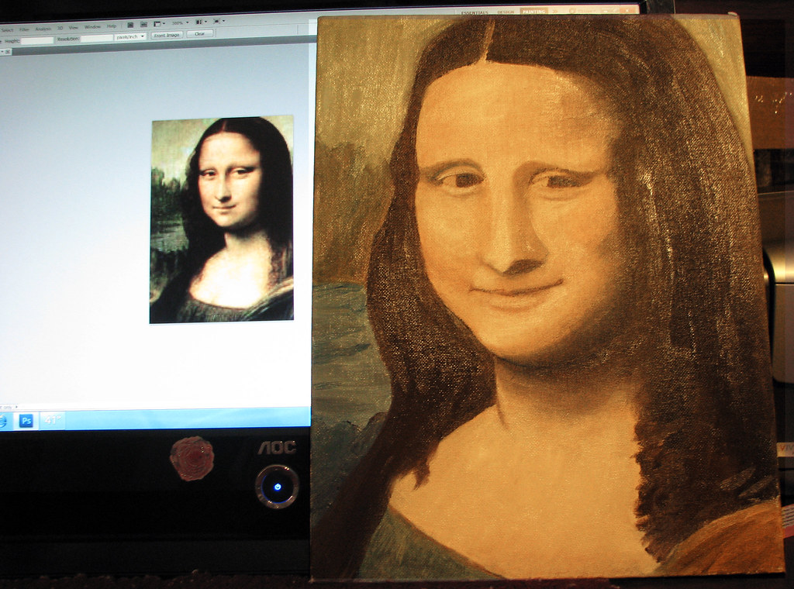Open the Help menu

pos(112,26)
